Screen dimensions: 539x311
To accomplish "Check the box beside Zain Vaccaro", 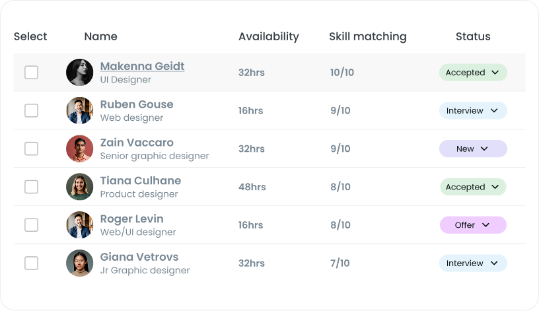I will click(31, 149).
